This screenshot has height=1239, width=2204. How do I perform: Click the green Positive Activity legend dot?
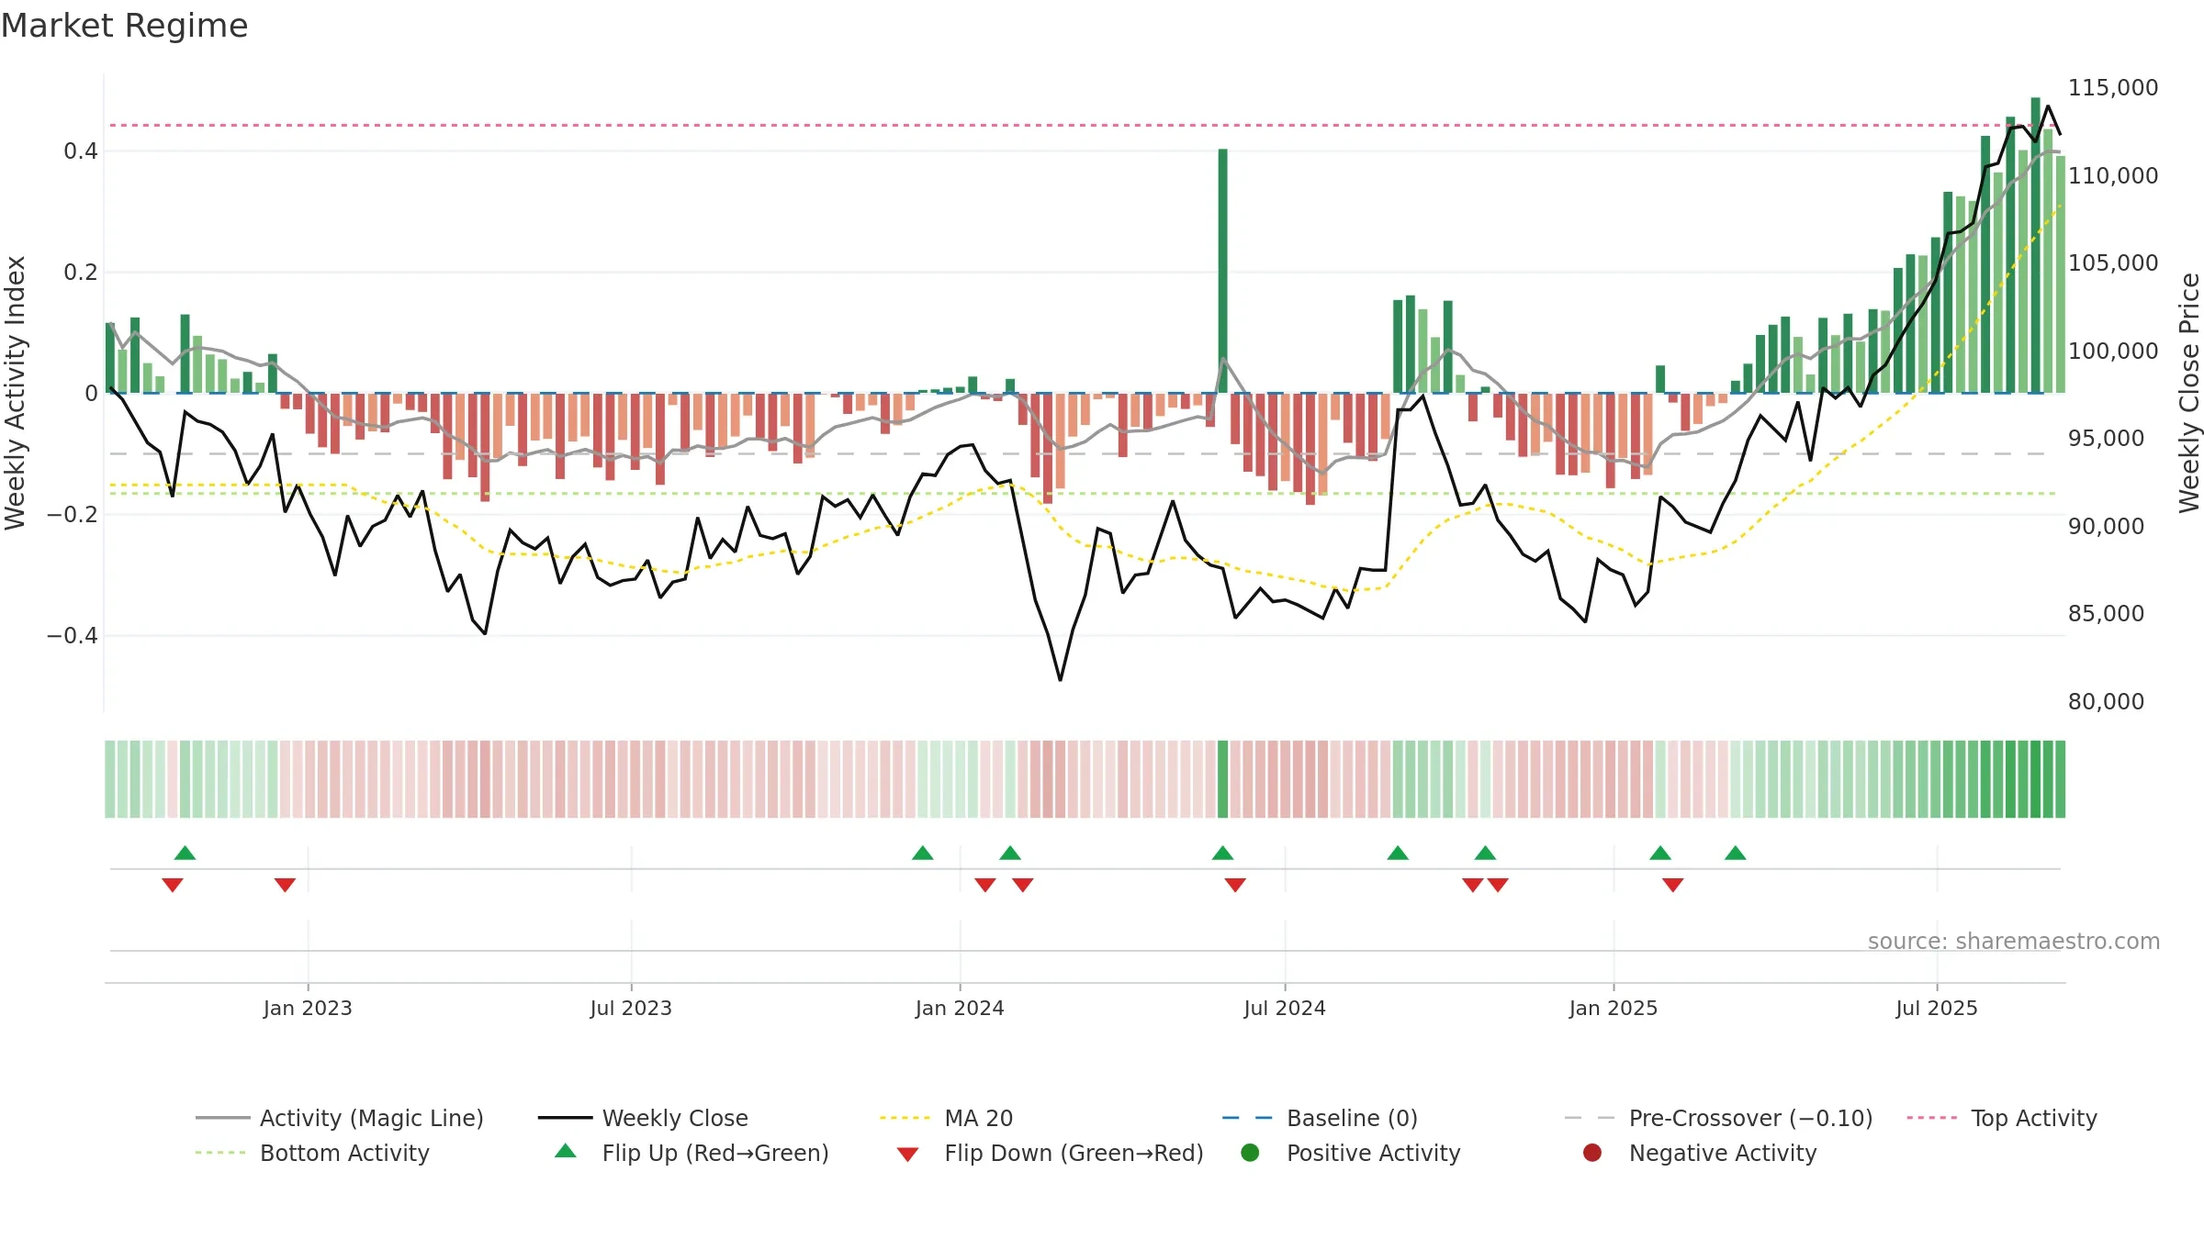[x=1250, y=1153]
